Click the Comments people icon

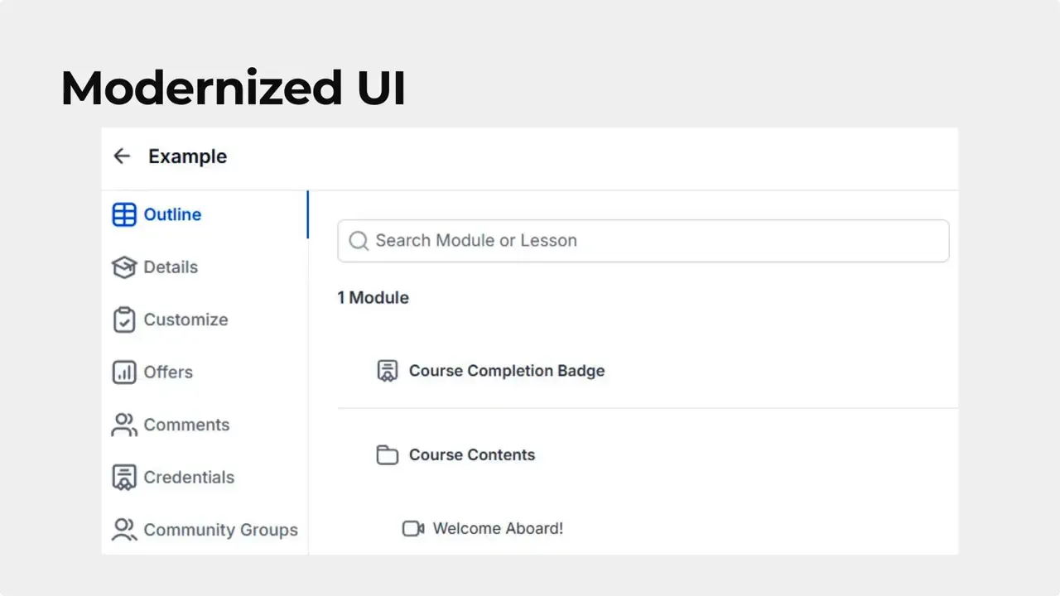[123, 425]
